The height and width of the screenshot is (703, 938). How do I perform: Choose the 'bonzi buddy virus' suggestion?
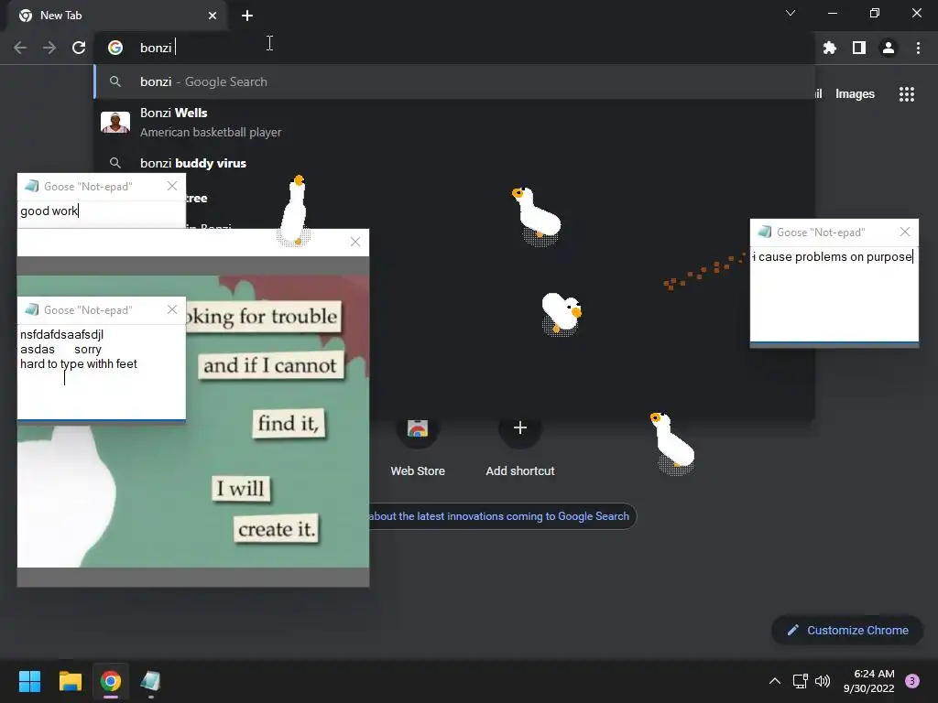pos(454,163)
